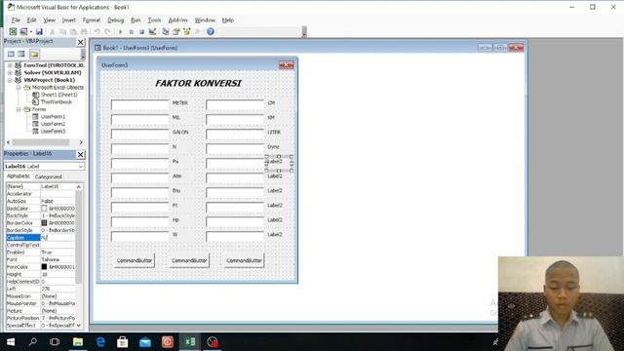Open the Format menu
The width and height of the screenshot is (624, 351).
pos(92,19)
